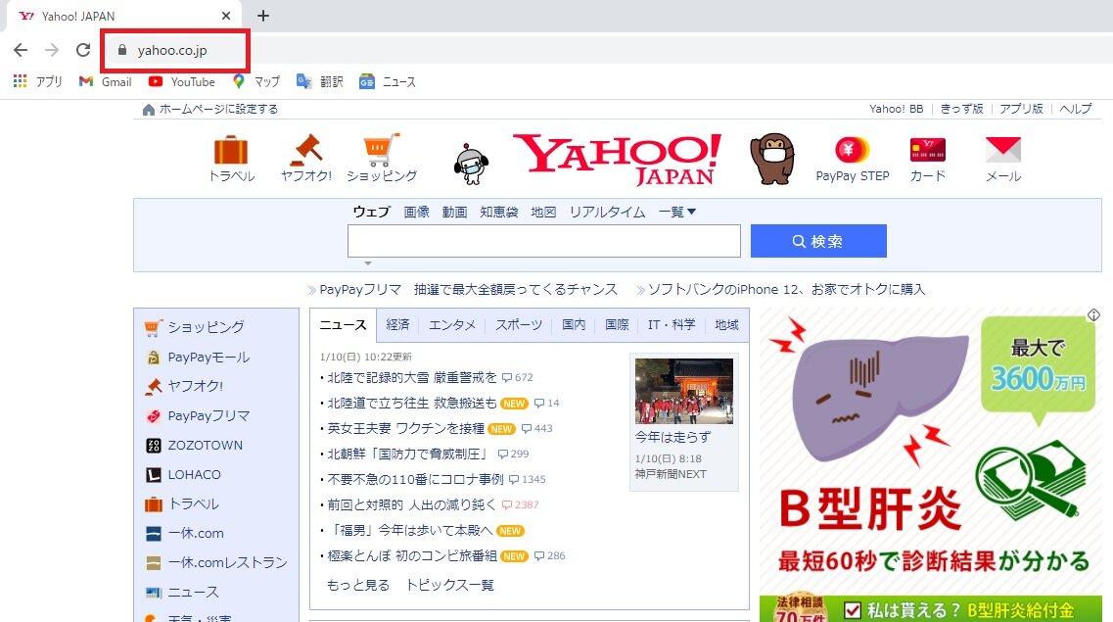The image size is (1113, 622).
Task: Select the ウェブ search tab
Action: (x=372, y=212)
